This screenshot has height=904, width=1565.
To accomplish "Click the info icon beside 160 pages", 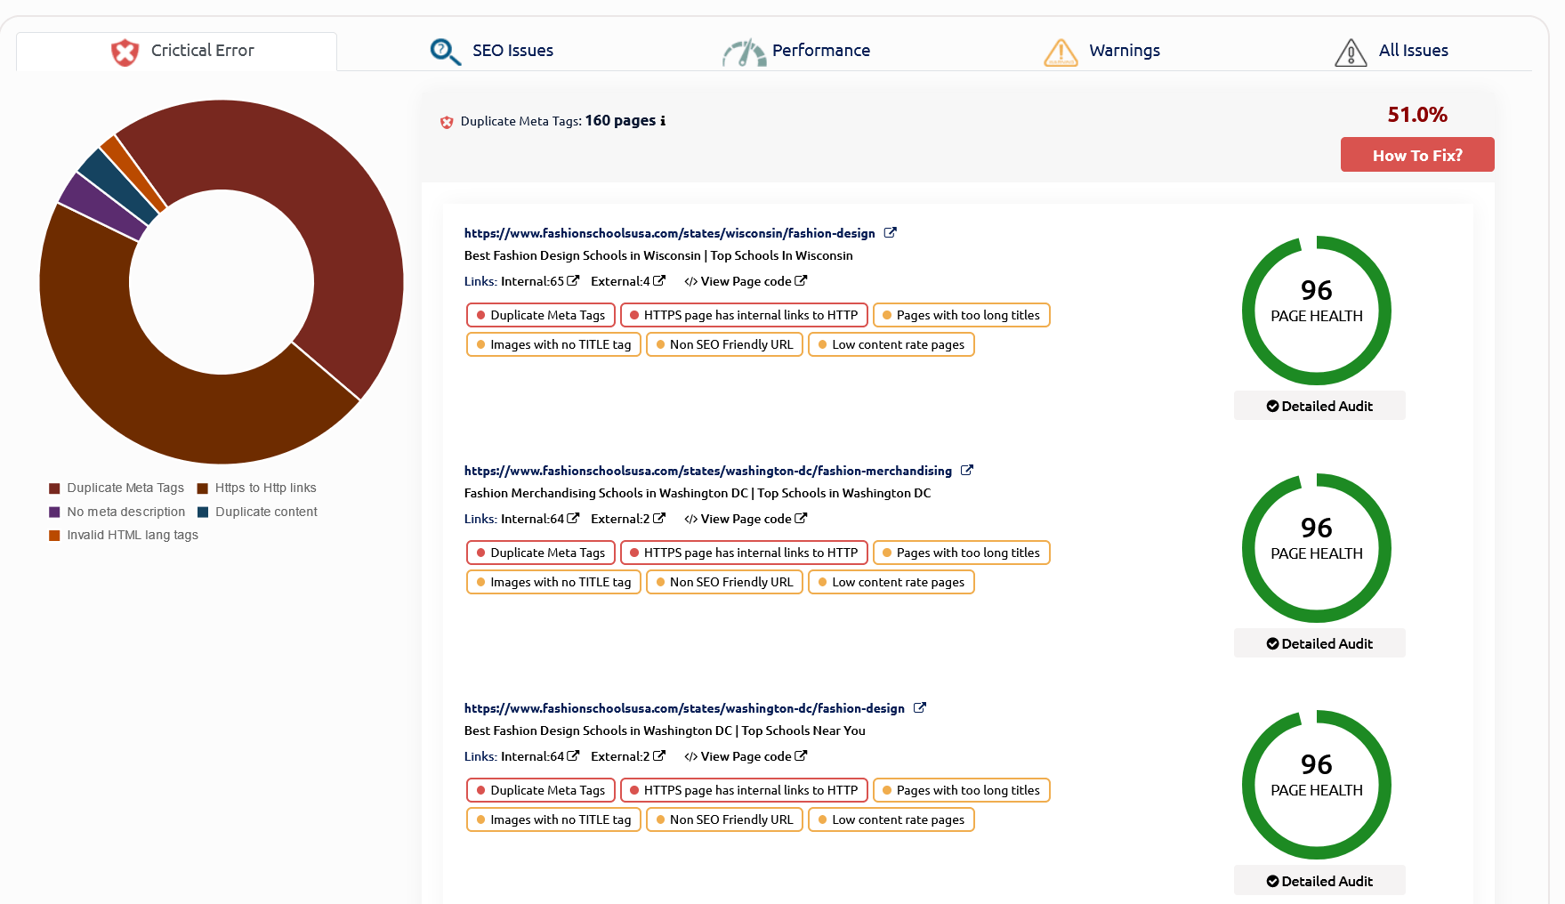I will point(662,121).
